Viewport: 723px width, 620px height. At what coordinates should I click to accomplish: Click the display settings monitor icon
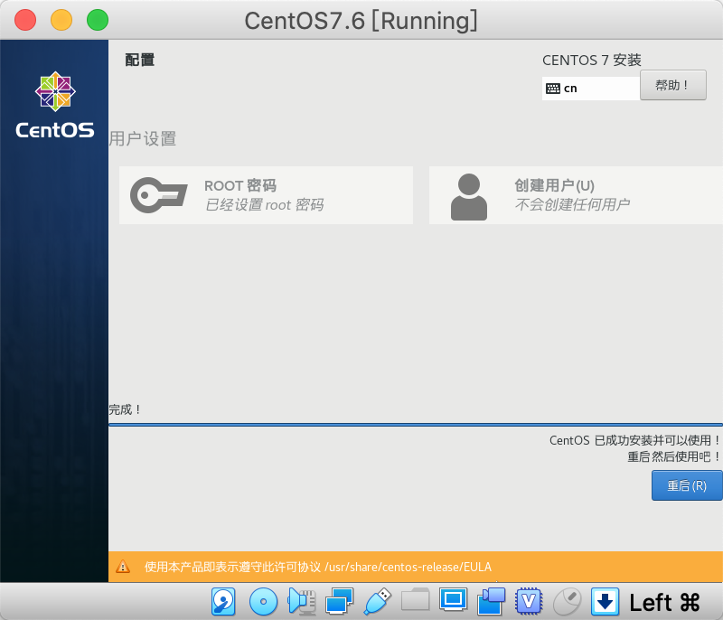(x=454, y=600)
